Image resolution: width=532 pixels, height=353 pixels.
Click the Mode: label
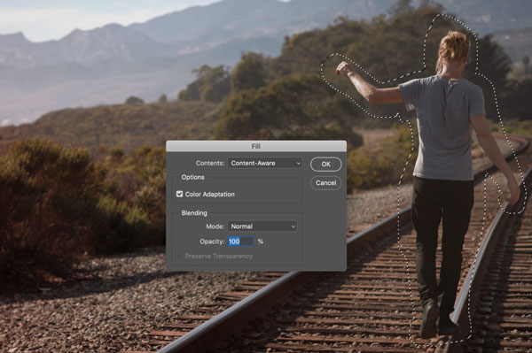pos(215,226)
